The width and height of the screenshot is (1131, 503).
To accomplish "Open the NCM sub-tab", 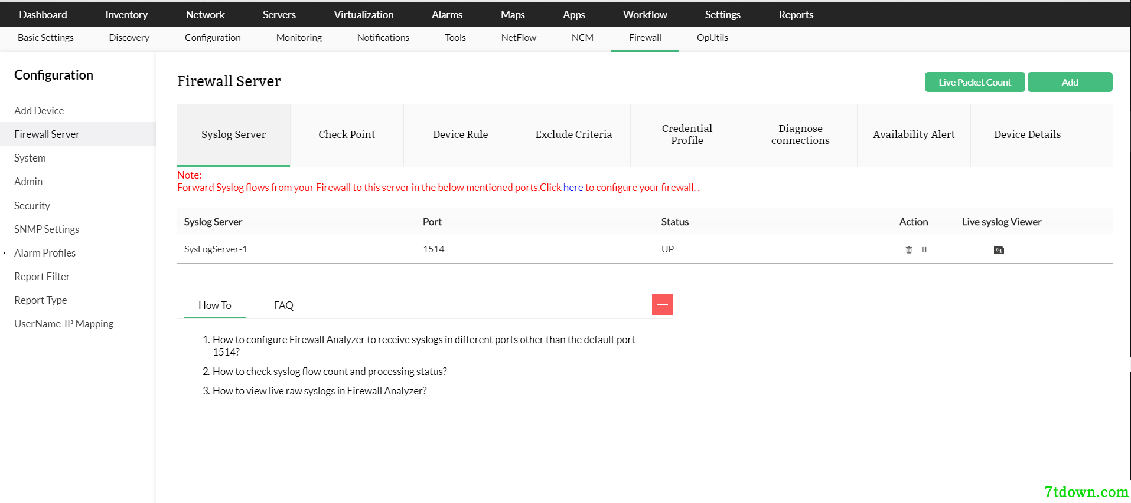I will pyautogui.click(x=582, y=38).
